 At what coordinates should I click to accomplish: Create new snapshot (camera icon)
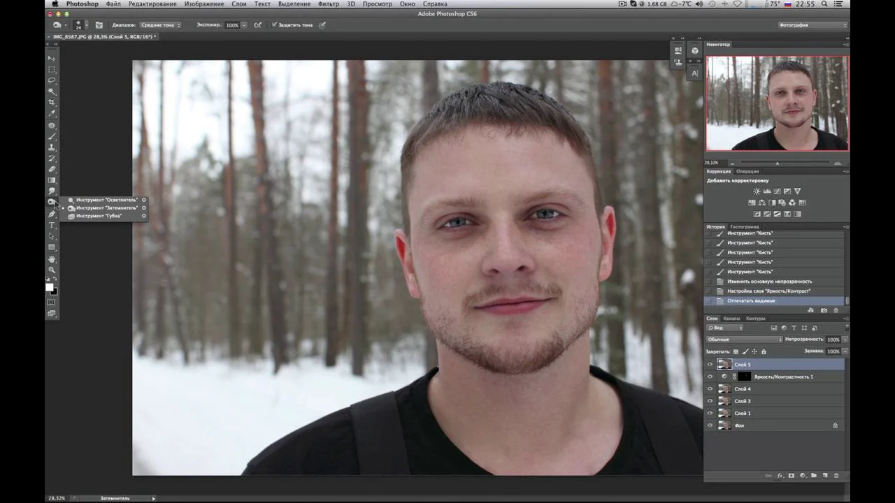coord(824,310)
